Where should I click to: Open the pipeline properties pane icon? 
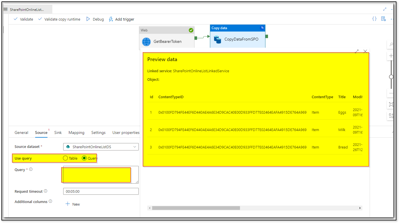coord(383,19)
